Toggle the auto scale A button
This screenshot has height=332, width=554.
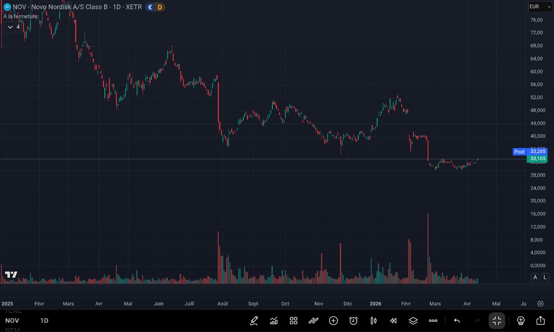click(535, 277)
